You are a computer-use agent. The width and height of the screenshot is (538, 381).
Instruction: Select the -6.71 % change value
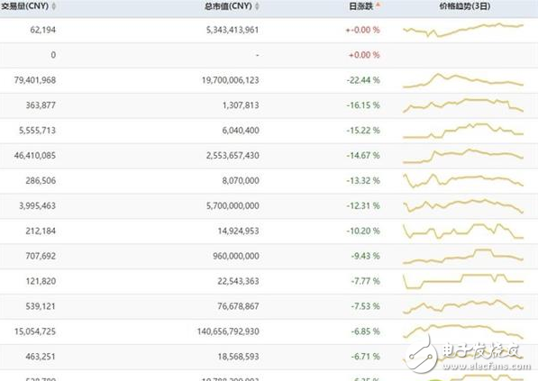tap(365, 357)
